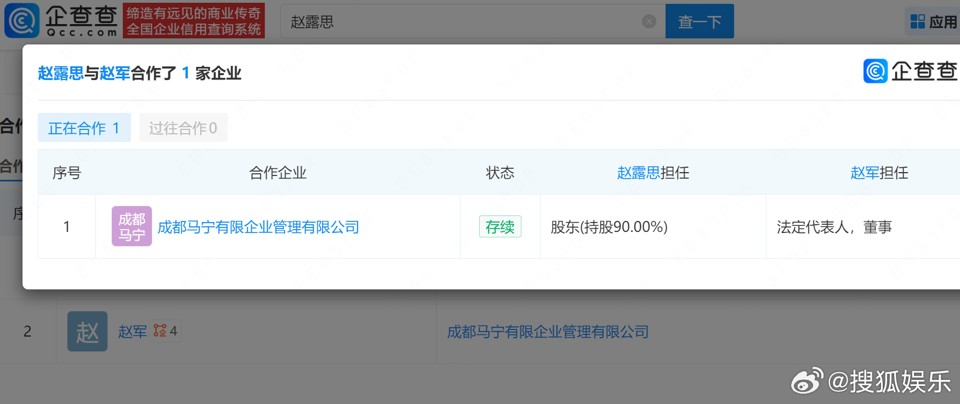
Task: Click the 存续 status tag
Action: (x=500, y=226)
